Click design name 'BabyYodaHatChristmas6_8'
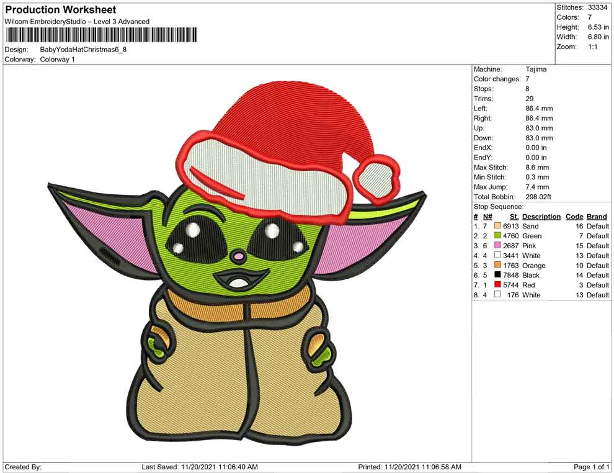The image size is (614, 473). click(83, 50)
